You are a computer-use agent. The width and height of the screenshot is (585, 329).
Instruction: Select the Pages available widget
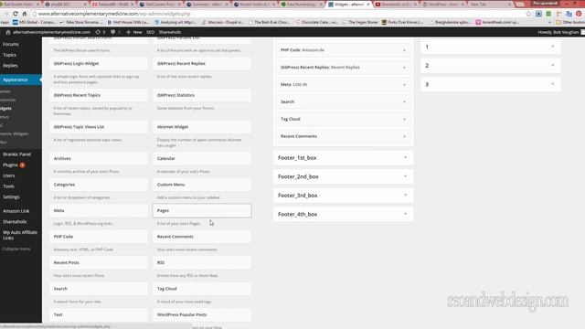point(202,211)
